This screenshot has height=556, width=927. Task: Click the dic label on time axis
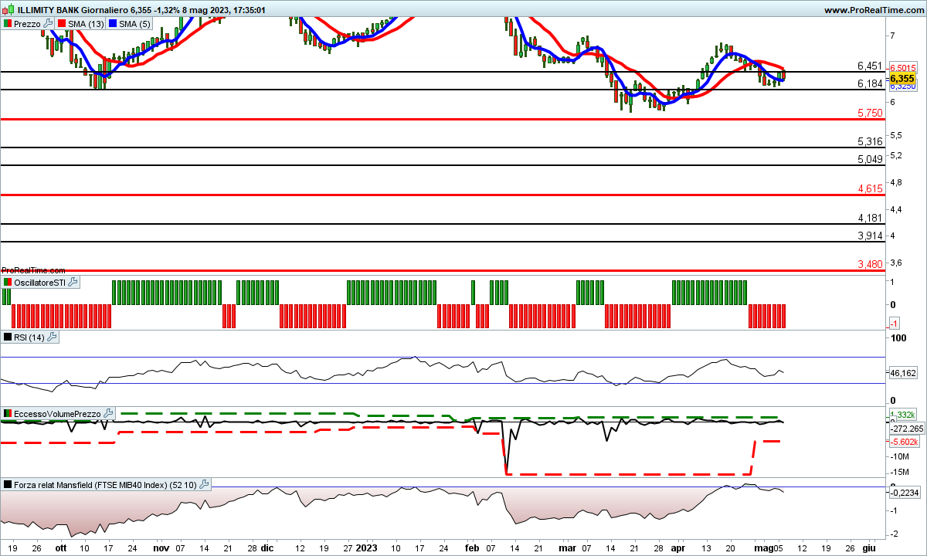coord(267,547)
